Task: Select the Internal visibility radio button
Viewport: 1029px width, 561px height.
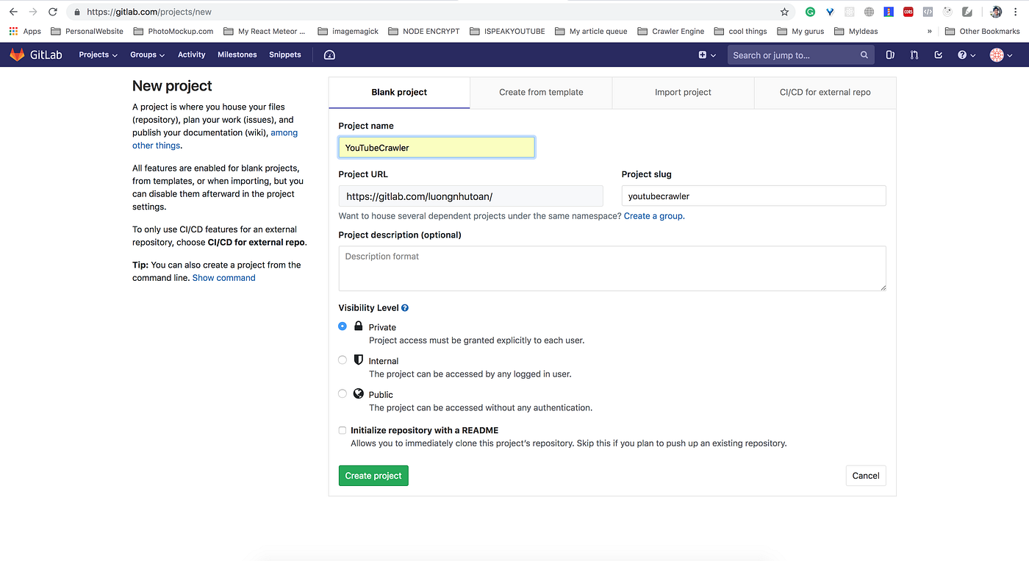Action: 342,360
